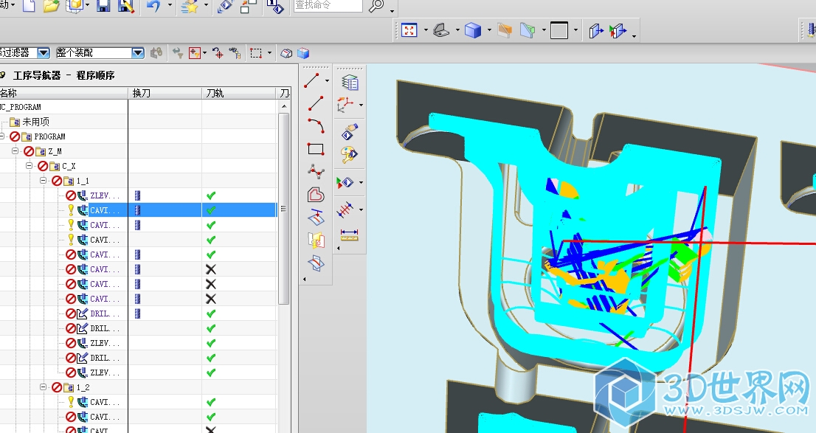
Task: Click the navigator scrollbar up arrow
Action: point(284,106)
